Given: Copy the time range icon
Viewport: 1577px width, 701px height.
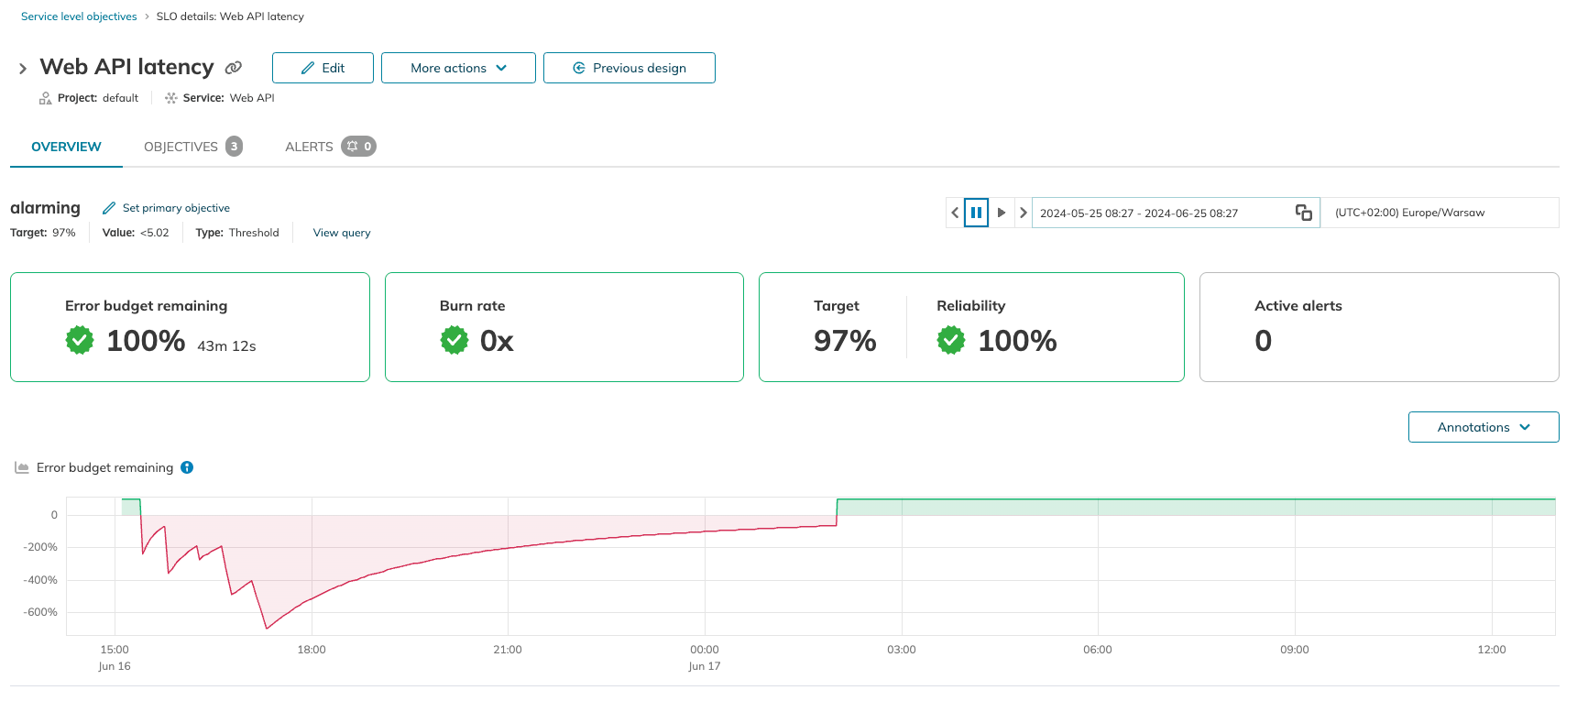Looking at the screenshot, I should point(1304,213).
